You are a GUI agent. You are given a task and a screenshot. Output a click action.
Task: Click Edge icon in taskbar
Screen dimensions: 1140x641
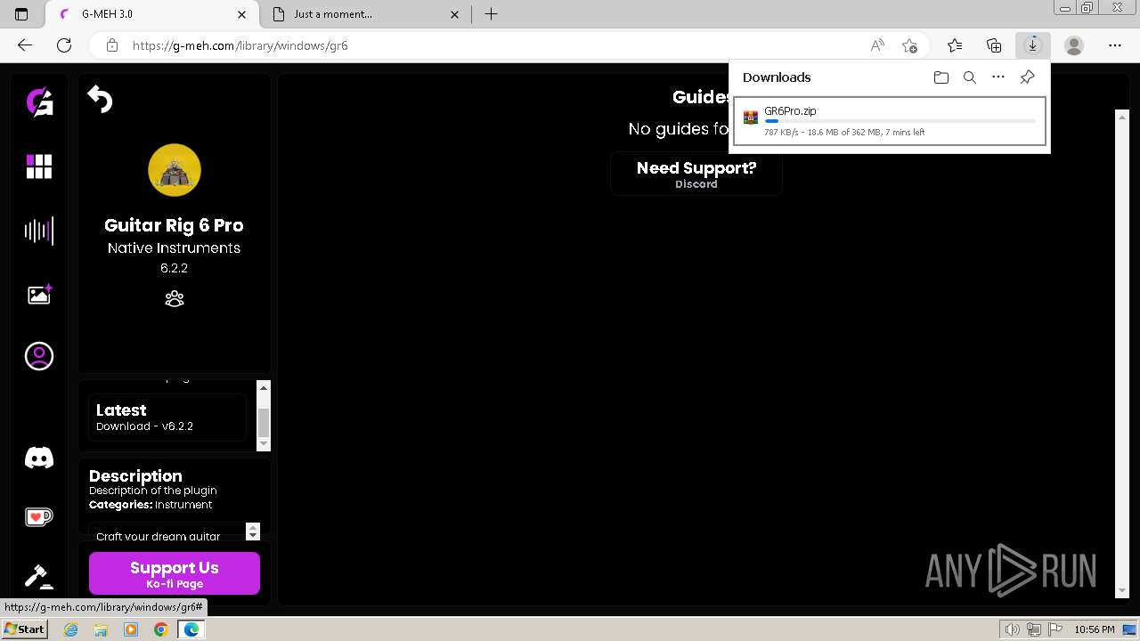tap(191, 629)
